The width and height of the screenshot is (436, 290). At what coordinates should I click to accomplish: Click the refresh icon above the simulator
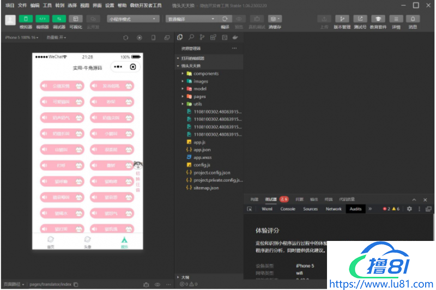pos(125,38)
